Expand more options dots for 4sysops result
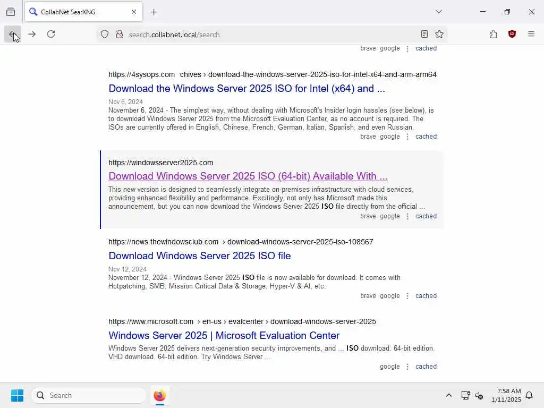 pos(407,137)
